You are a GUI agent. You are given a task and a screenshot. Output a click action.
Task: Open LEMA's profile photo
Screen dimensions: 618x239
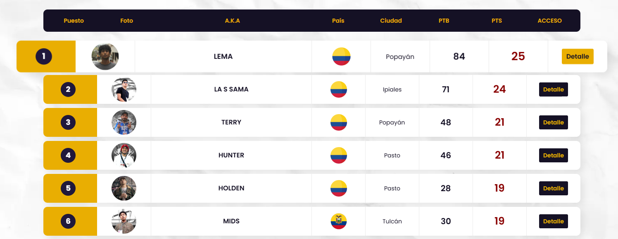[105, 56]
